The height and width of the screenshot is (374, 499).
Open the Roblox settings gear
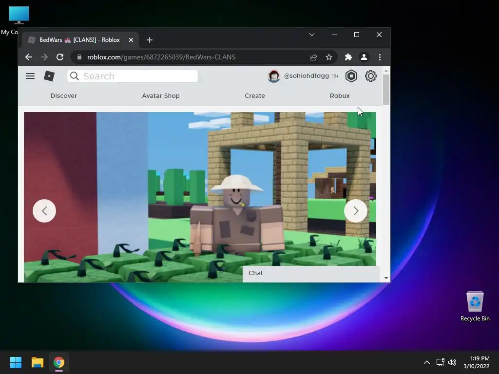point(371,76)
